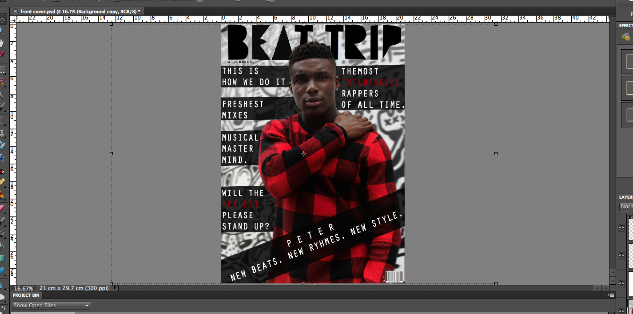Click the right middle transform handle
633x314 pixels.
(496, 153)
